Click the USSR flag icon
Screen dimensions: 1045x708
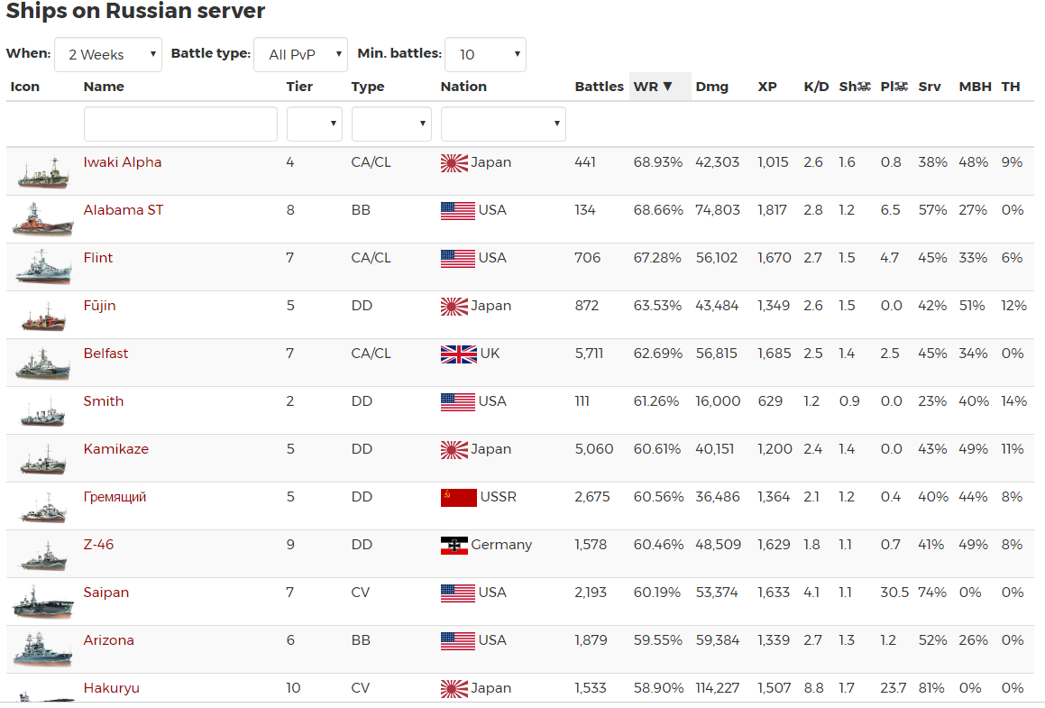[458, 497]
